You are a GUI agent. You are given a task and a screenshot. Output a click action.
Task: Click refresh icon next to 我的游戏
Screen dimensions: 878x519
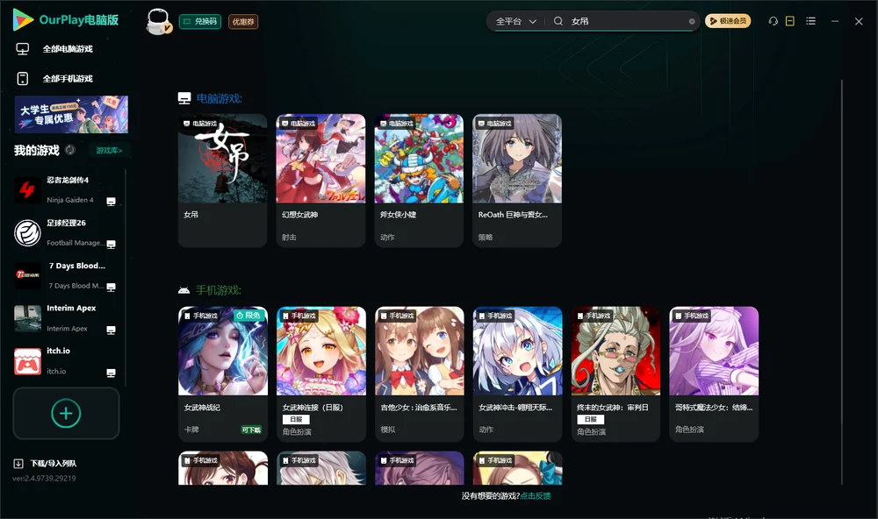point(70,150)
